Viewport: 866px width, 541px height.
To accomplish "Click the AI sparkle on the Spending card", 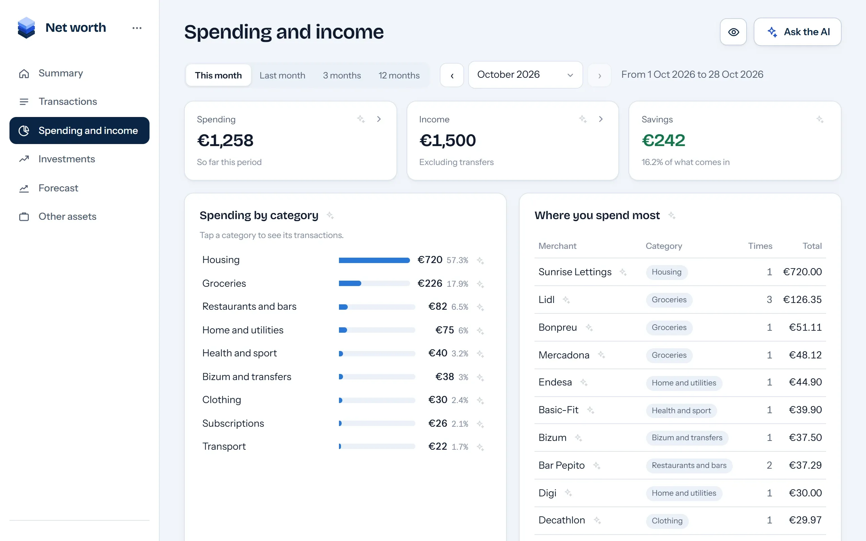I will pos(361,119).
